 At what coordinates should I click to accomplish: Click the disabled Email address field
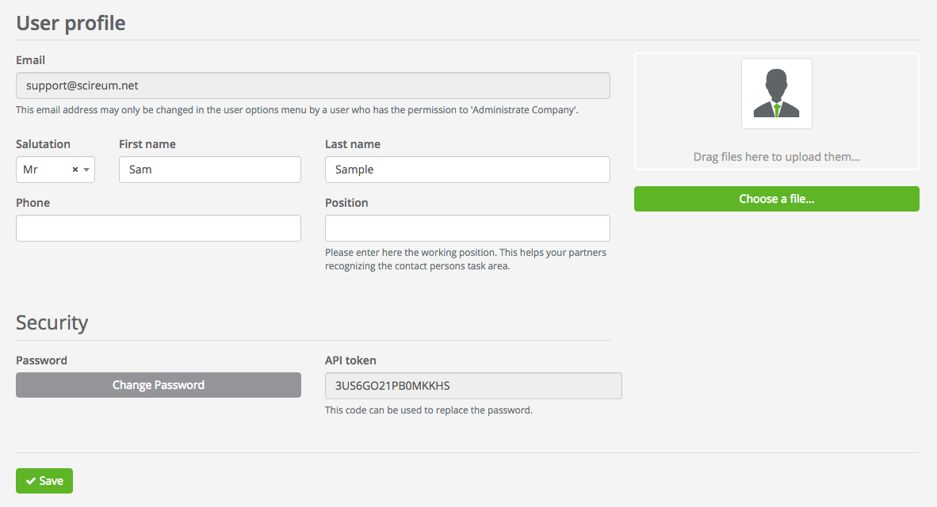(x=312, y=86)
